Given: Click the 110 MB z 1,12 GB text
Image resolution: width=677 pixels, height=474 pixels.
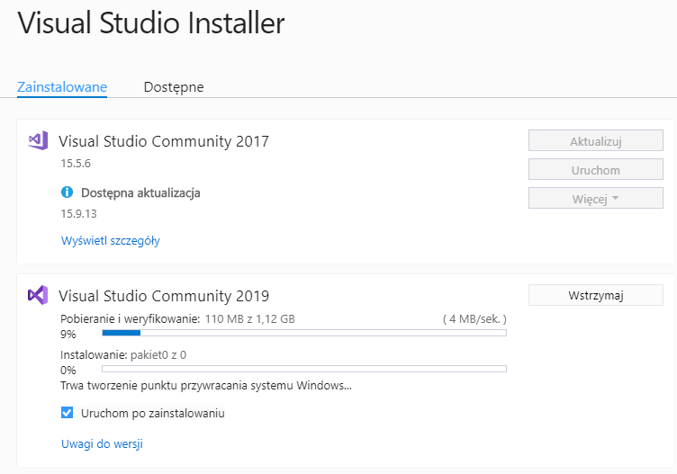Looking at the screenshot, I should [x=250, y=319].
